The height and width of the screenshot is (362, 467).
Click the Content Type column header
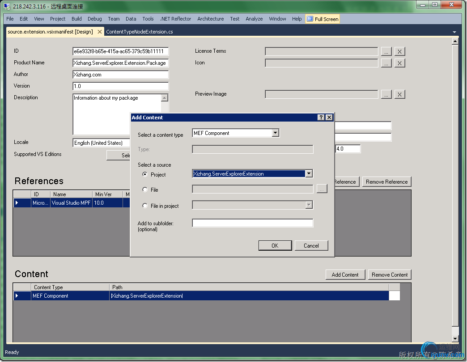(x=70, y=287)
